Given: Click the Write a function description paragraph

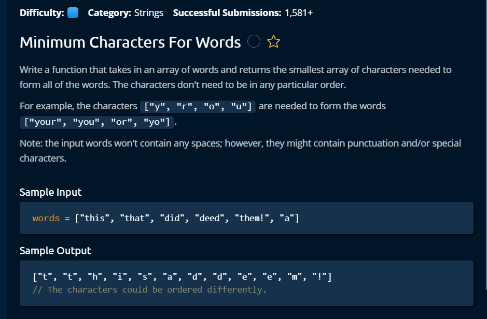Looking at the screenshot, I should (x=235, y=77).
